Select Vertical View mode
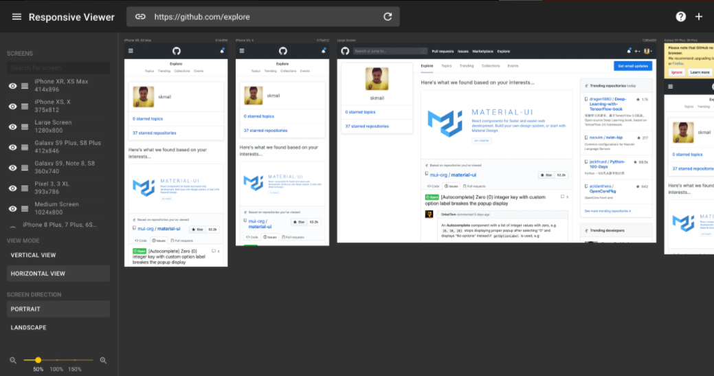 point(58,255)
